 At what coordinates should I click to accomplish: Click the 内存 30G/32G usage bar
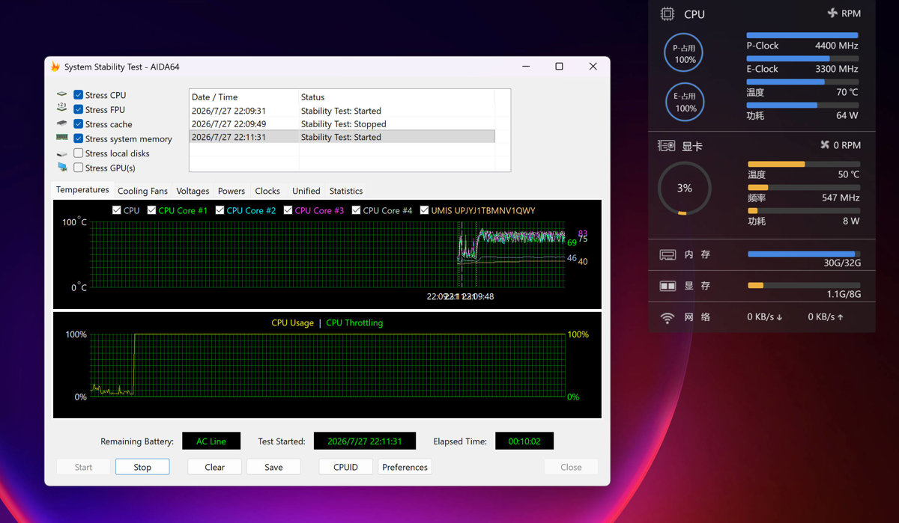coord(804,254)
